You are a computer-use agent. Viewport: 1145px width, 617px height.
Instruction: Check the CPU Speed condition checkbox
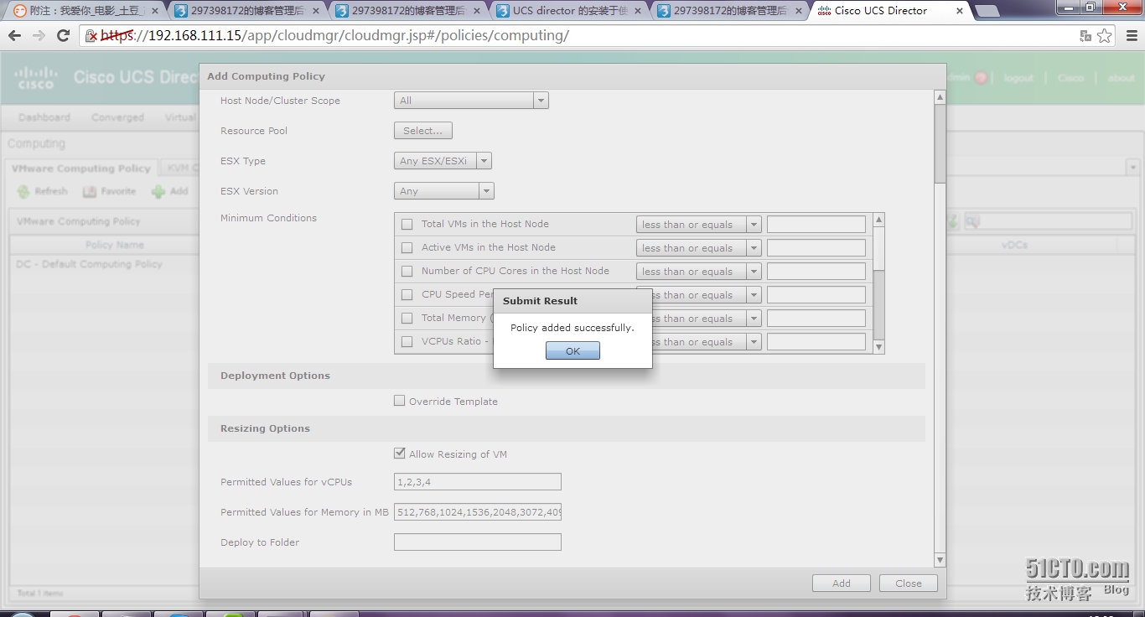pos(407,294)
